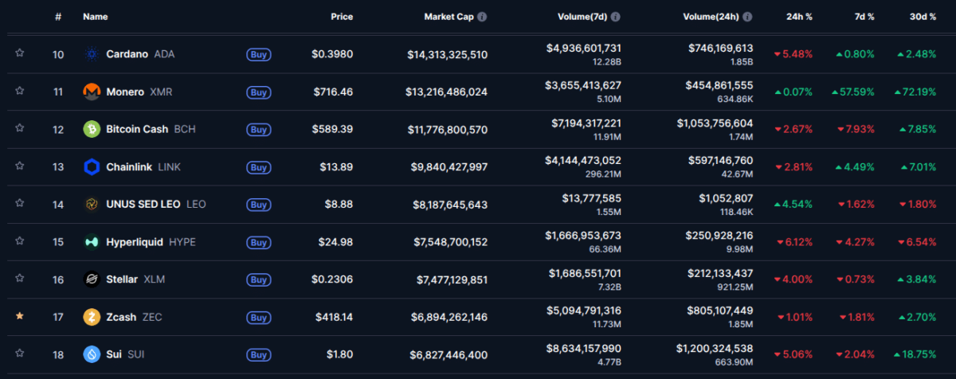The height and width of the screenshot is (379, 956).
Task: Click the Zcash price value $418.14
Action: (333, 317)
